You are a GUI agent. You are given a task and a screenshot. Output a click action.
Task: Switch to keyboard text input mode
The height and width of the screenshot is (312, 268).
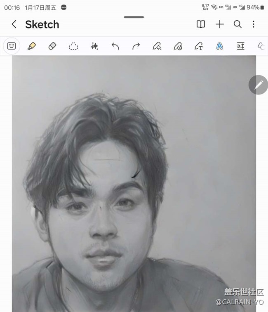click(12, 46)
